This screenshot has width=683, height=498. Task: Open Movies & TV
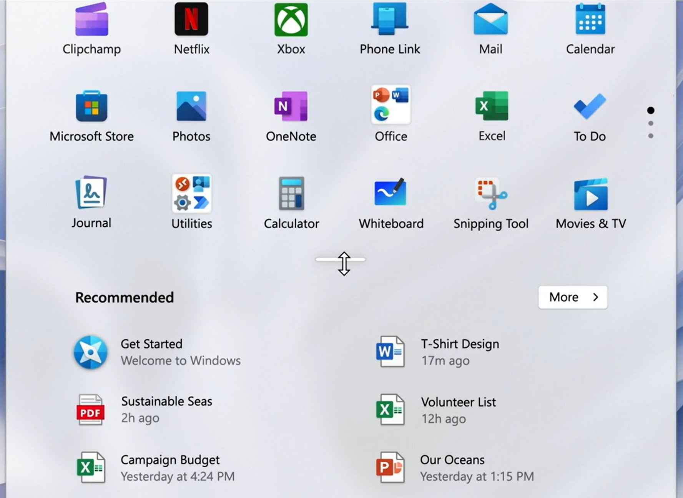(591, 204)
